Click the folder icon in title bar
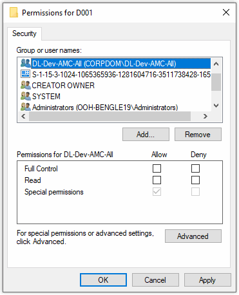239x295 pixels. point(14,12)
